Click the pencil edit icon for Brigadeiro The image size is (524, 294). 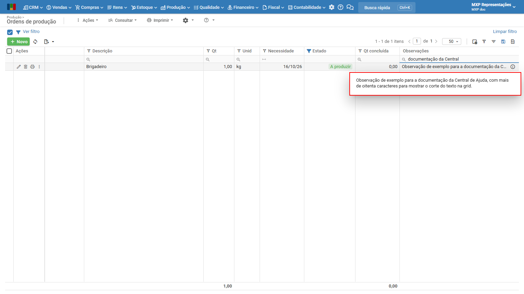(19, 67)
